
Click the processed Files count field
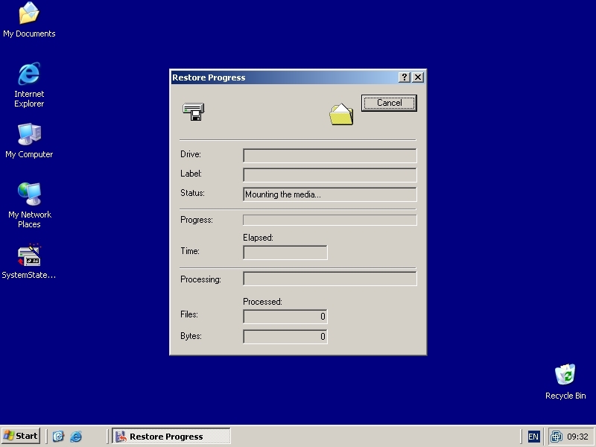[x=285, y=316]
